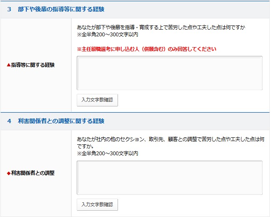Select the 部下や後輩の指導等に関する経験 heading text
The image size is (271, 217).
click(61, 9)
